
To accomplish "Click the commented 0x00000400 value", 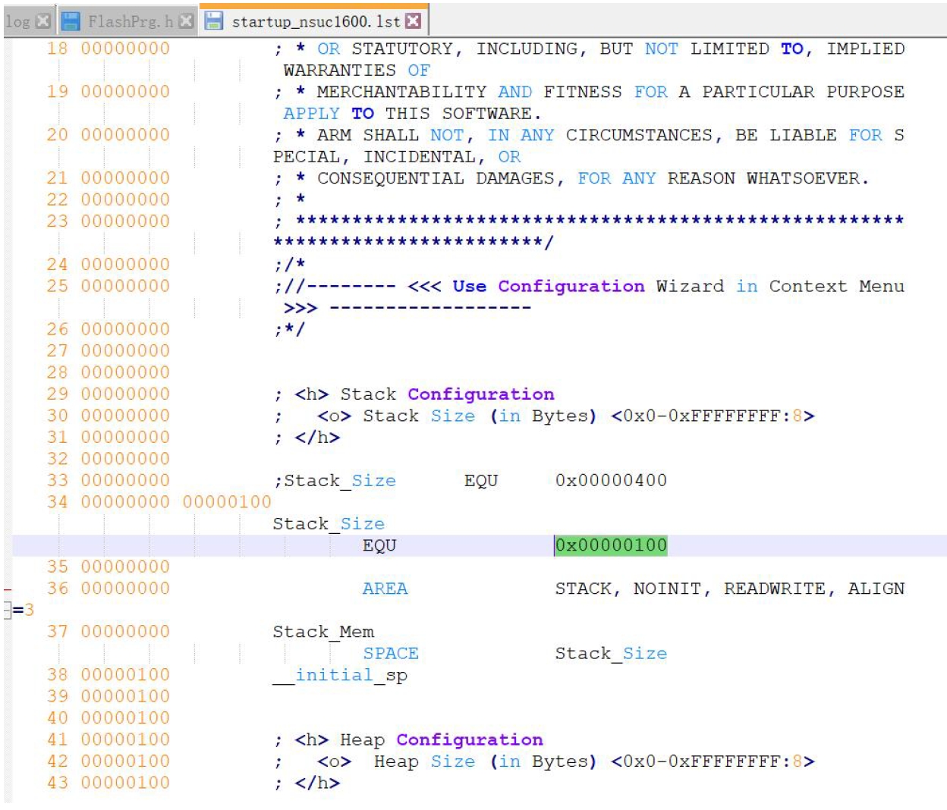I will point(611,481).
